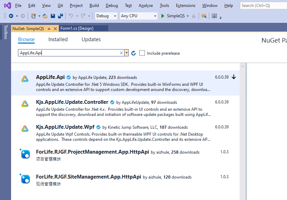Open the Window menu
287x200 pixels.
pos(210,6)
